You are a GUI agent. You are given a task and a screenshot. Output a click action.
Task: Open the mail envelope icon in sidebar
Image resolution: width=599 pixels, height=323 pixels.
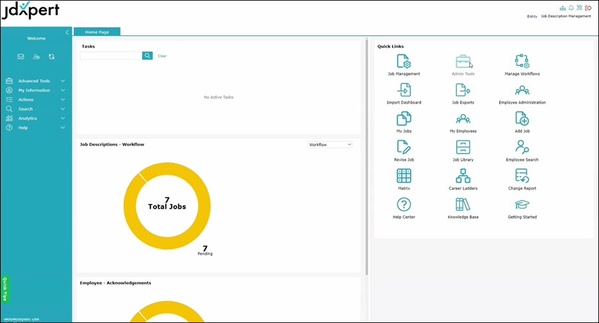pos(21,56)
